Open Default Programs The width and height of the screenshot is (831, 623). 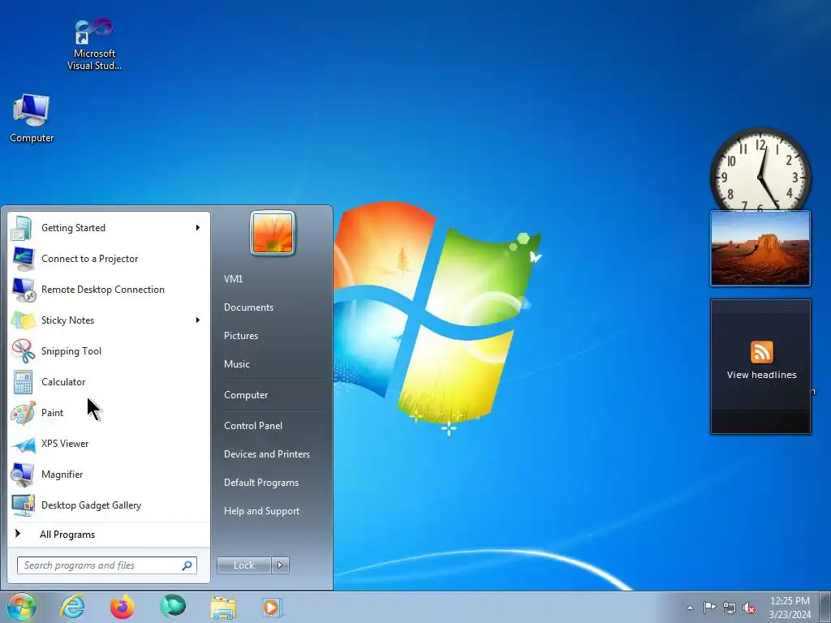[x=260, y=483]
